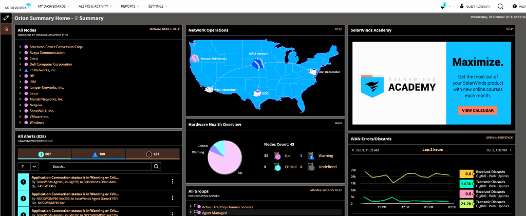Screen dimensions: 526x216
Task: Click the MPLS Network cloud icon
Action: 258,63
